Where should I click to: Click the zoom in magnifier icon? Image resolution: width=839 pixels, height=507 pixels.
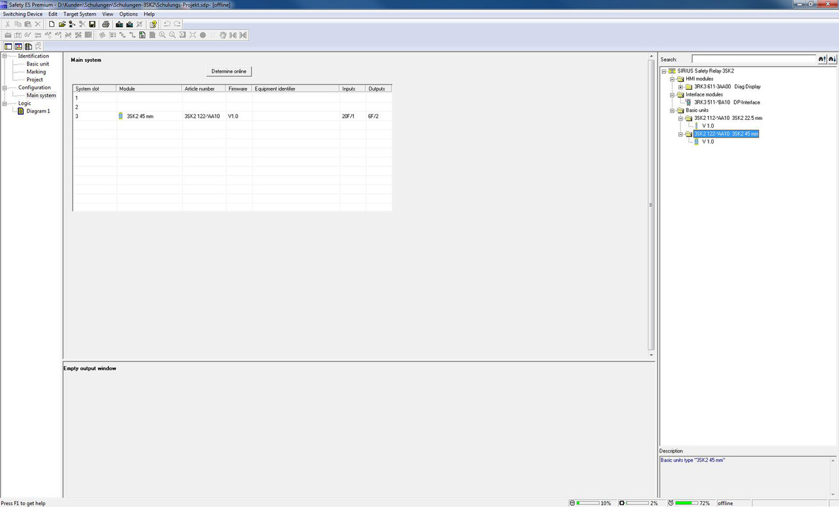(x=162, y=35)
